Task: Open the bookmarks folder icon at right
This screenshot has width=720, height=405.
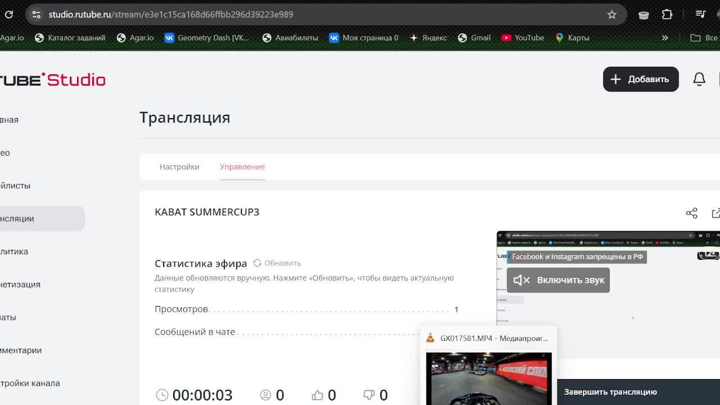Action: [x=696, y=38]
